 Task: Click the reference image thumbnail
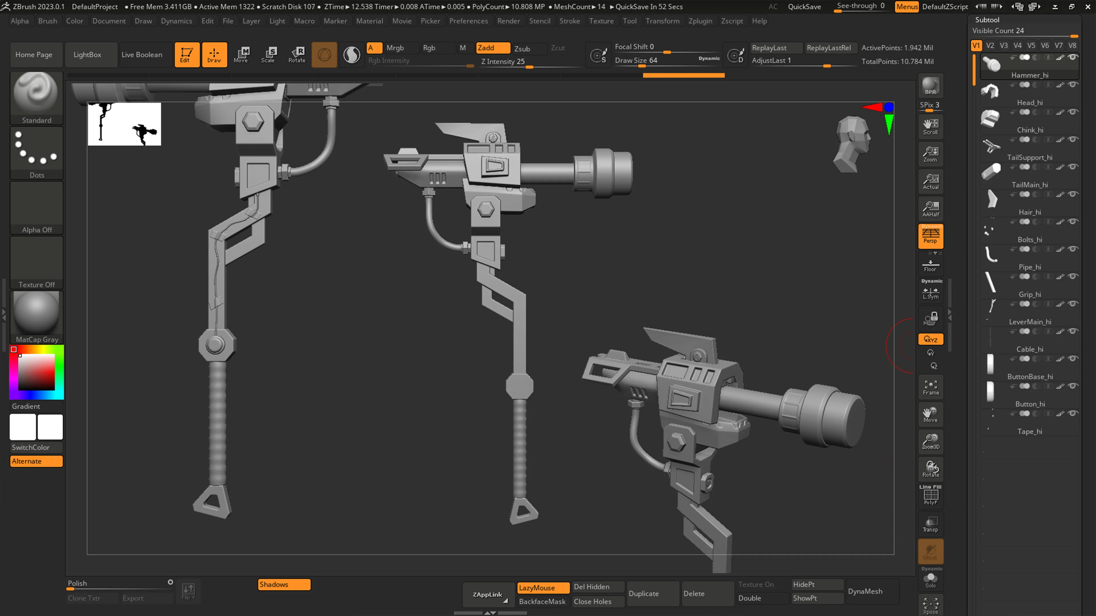[124, 124]
